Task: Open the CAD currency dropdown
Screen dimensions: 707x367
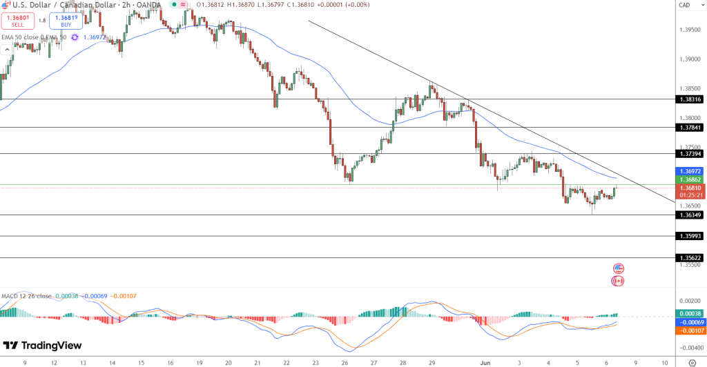Action: (690, 5)
